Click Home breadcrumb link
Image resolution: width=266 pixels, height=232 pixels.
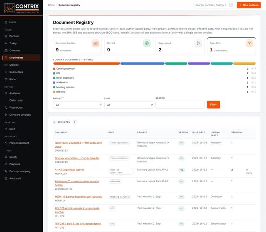[51, 5]
